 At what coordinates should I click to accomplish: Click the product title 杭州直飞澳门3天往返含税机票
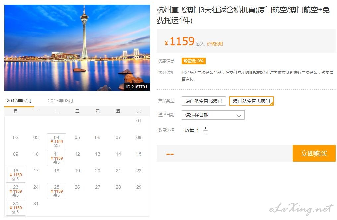(243, 15)
